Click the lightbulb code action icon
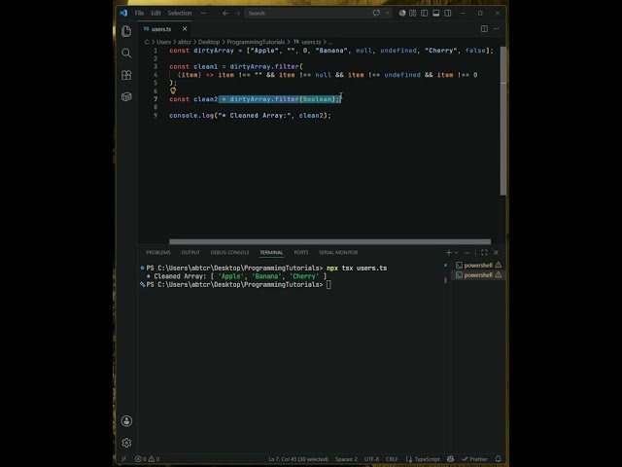The height and width of the screenshot is (467, 622). (173, 90)
